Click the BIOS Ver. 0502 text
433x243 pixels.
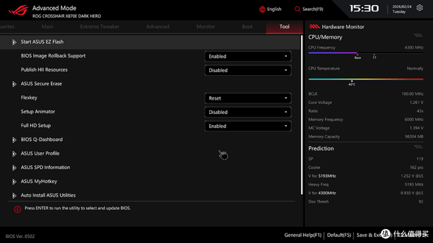(20, 236)
